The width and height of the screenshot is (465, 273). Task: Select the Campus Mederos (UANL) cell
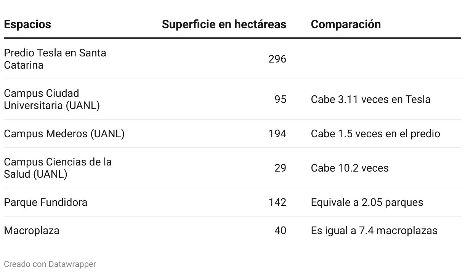point(64,133)
